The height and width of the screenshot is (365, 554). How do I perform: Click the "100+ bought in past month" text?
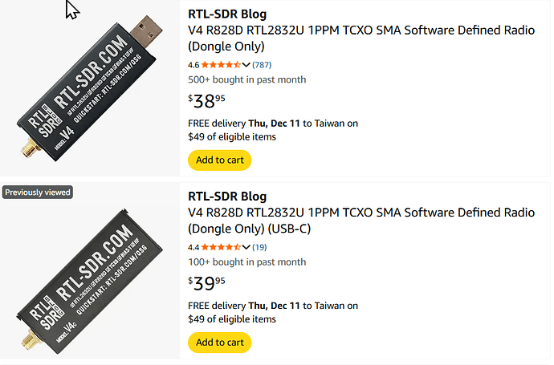pyautogui.click(x=246, y=262)
